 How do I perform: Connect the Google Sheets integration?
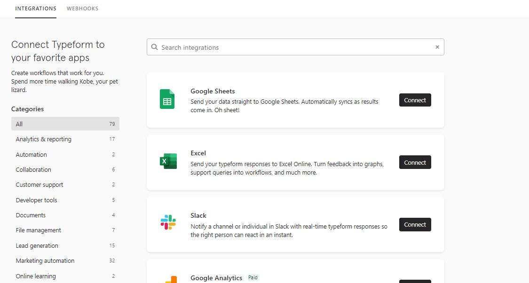415,100
